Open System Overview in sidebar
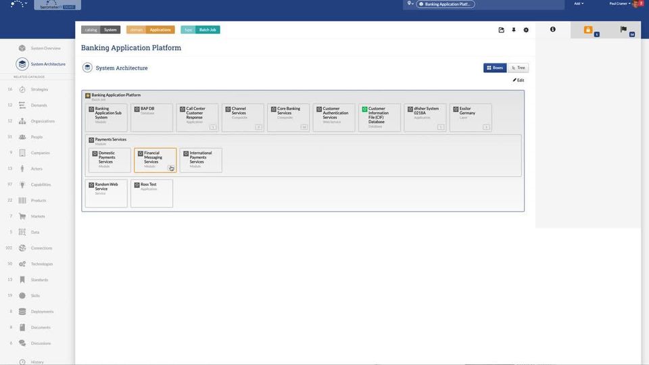This screenshot has width=649, height=365. click(x=45, y=49)
